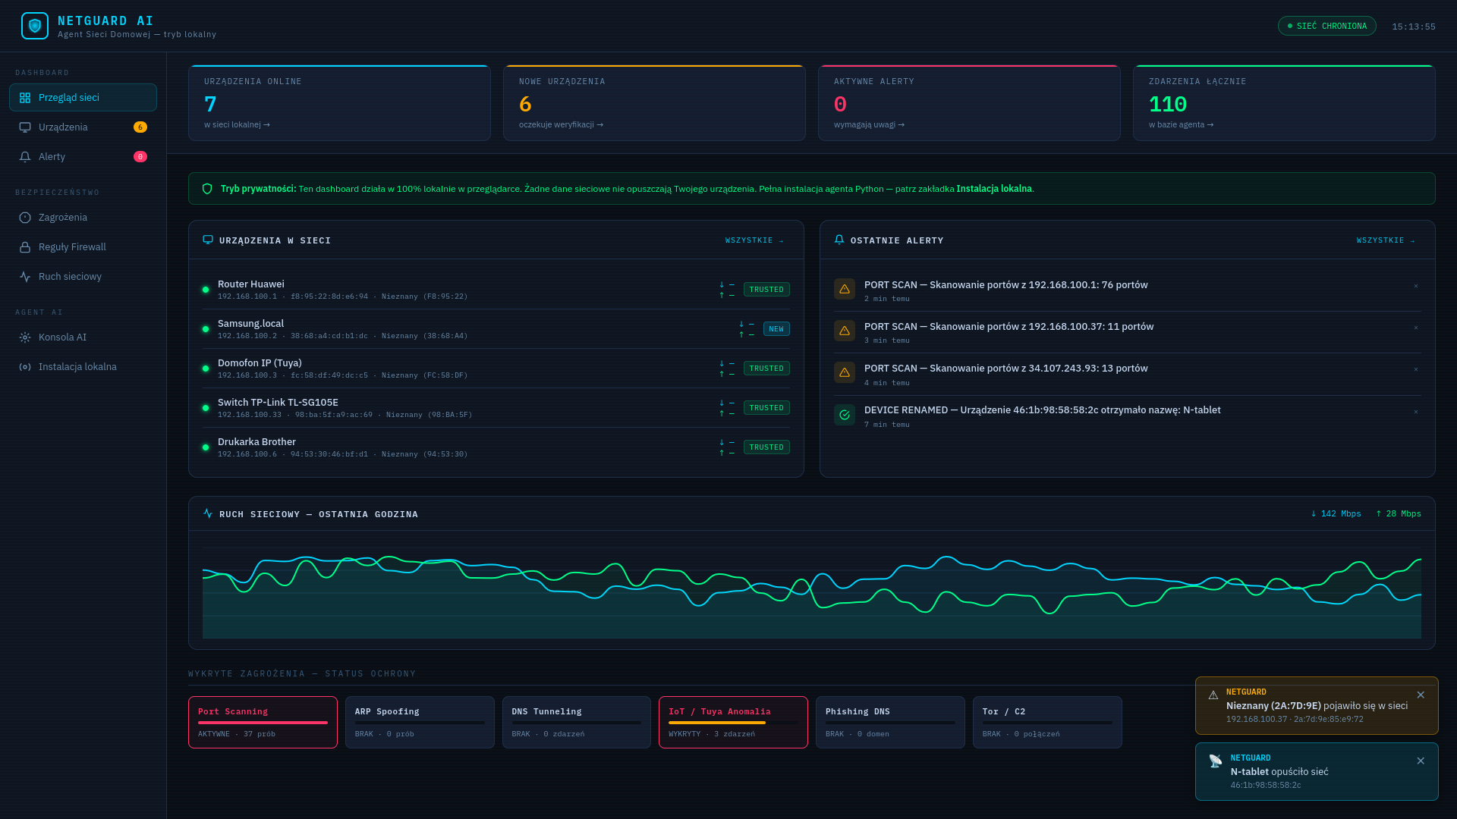Show all alerts via WSZYSTKIE link
The width and height of the screenshot is (1457, 819).
[1385, 240]
